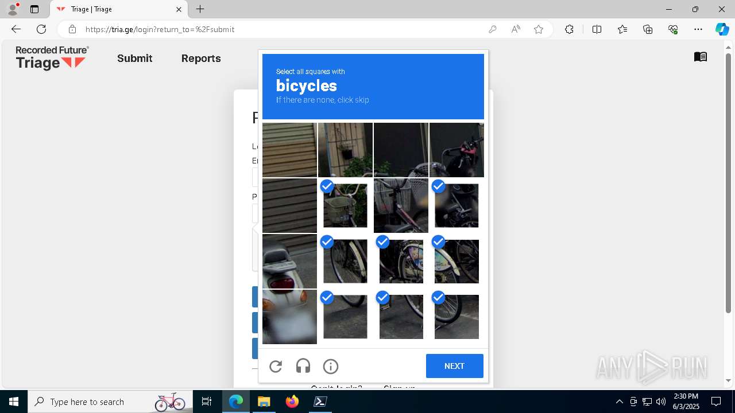Select the tile showing the scooter tail light
The width and height of the screenshot is (735, 413).
coord(289,261)
